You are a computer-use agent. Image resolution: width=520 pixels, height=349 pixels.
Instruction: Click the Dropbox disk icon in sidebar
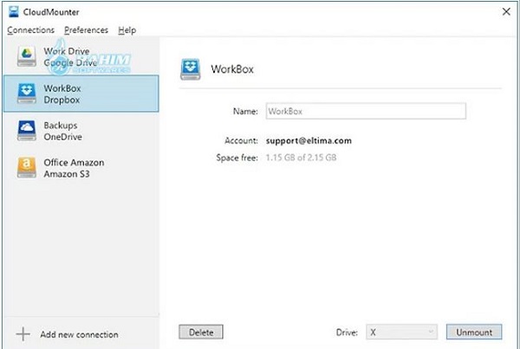coord(27,94)
